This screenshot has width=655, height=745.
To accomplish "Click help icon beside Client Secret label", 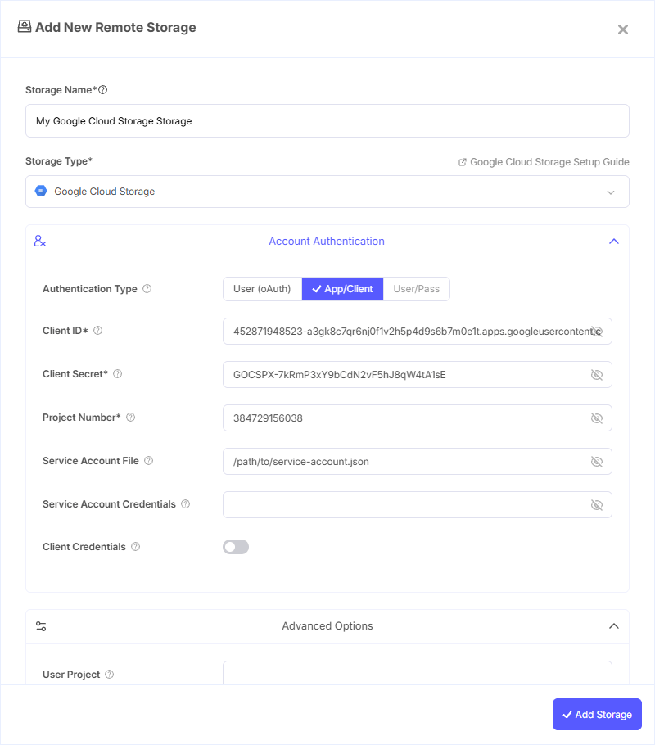I will click(117, 374).
